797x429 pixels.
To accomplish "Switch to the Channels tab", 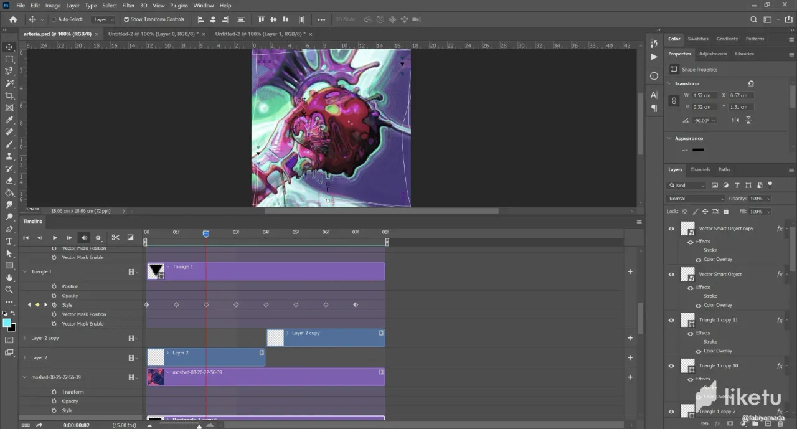I will (700, 169).
